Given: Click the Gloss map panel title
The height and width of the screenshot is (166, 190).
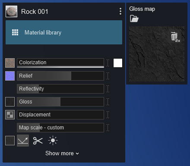Looking at the screenshot, I should point(142,9).
